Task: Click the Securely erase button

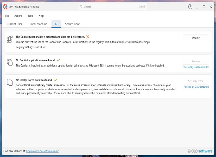Action: pyautogui.click(x=196, y=81)
